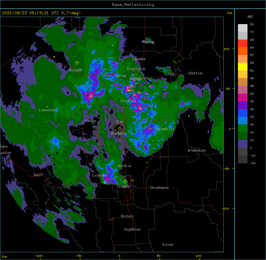Click the -100 tick on the horizontal axis

pyautogui.click(x=39, y=256)
